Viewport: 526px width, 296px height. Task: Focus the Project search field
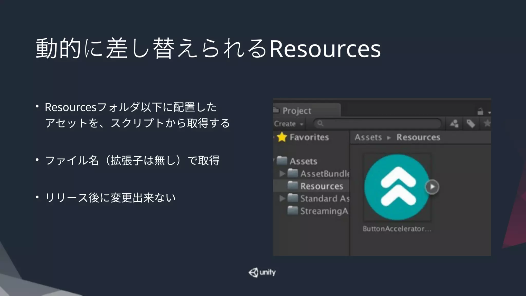[x=378, y=124]
